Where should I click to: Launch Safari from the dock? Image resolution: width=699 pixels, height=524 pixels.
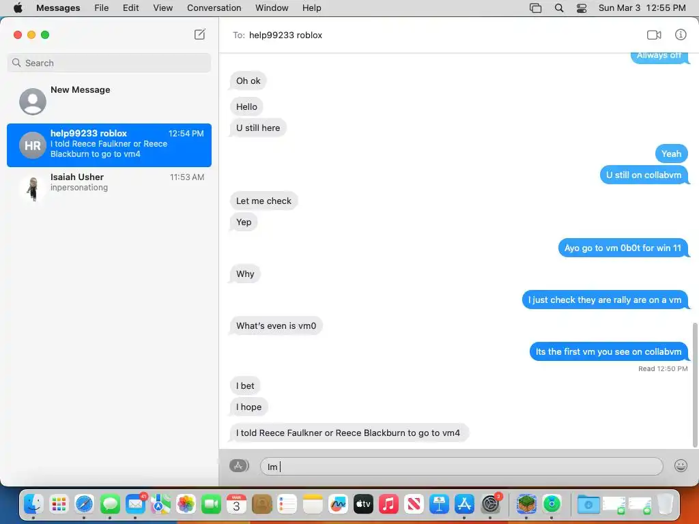84,504
